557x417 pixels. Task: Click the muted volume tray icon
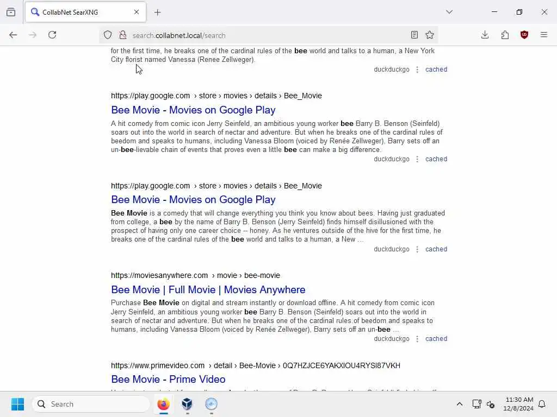(491, 404)
